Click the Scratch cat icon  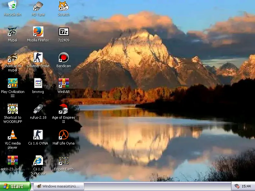(63, 6)
